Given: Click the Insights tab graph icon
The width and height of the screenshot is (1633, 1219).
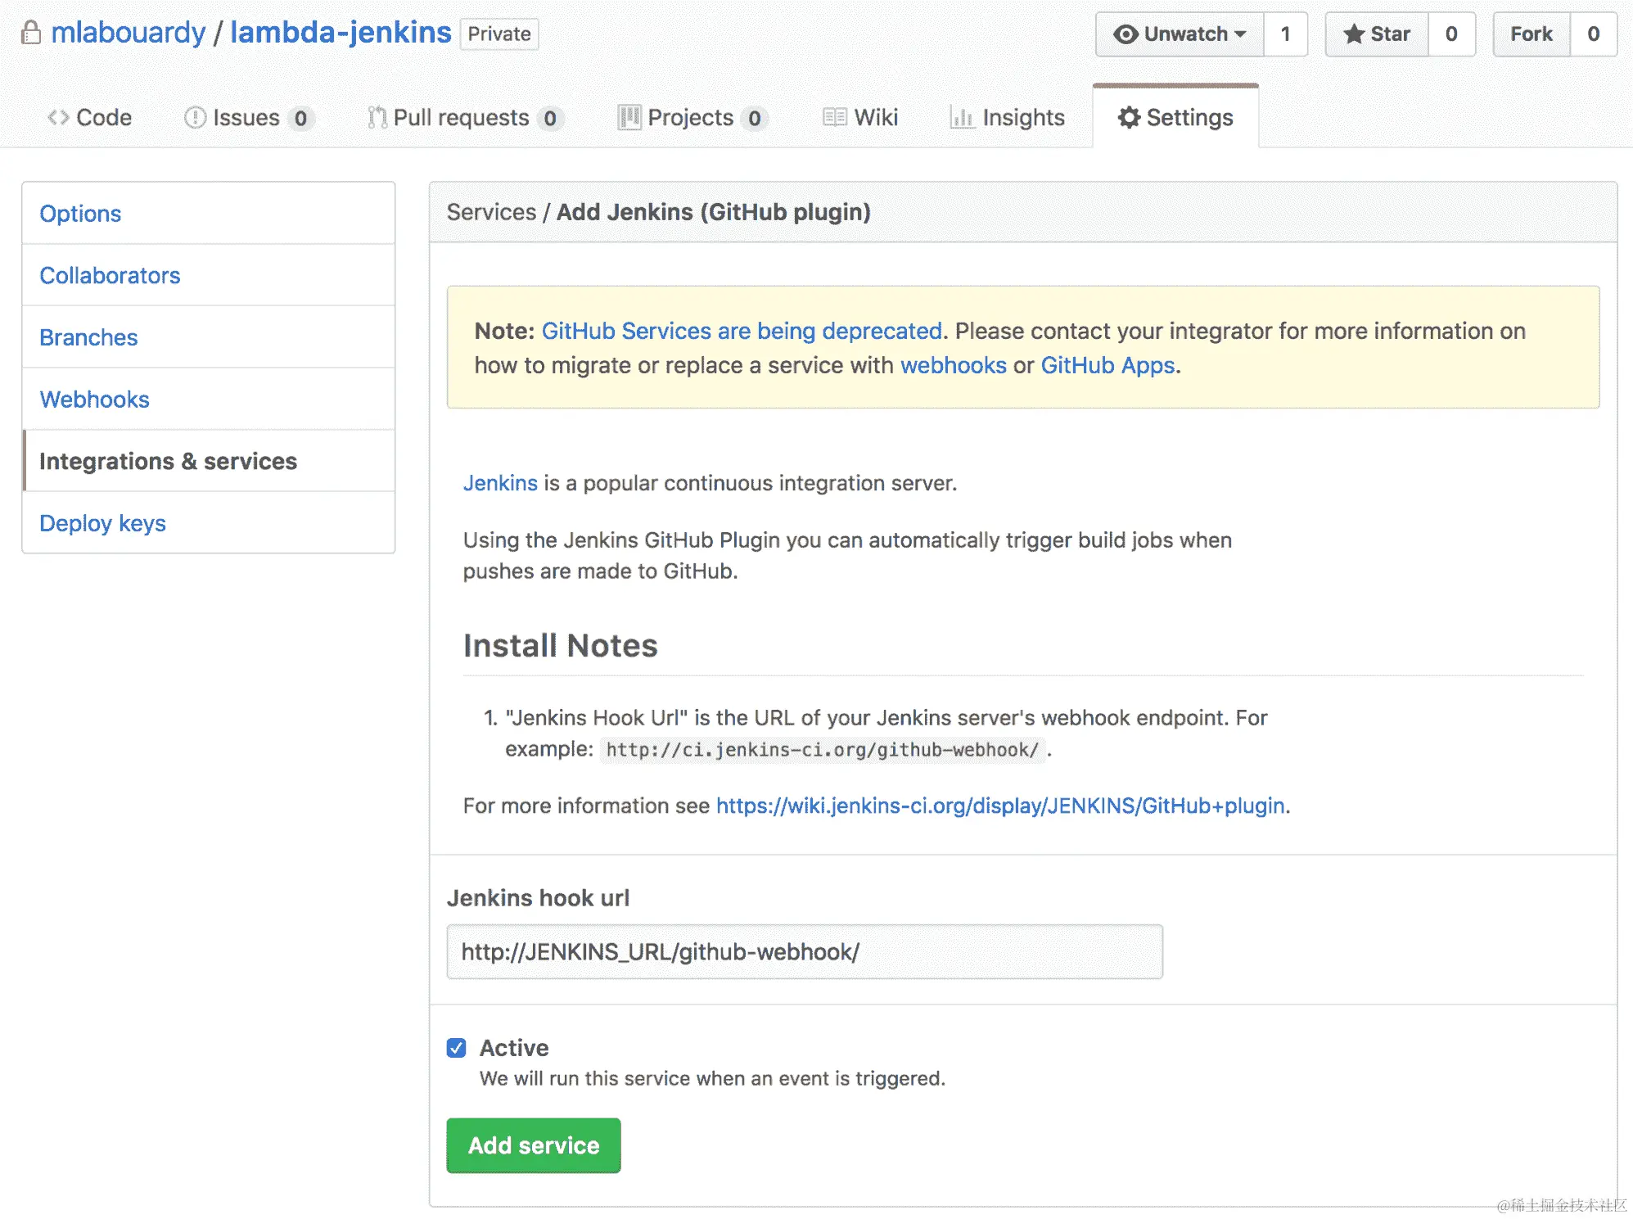Looking at the screenshot, I should click(x=962, y=118).
